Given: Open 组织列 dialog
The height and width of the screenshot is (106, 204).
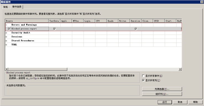Looking at the screenshot, I should pos(162,94).
